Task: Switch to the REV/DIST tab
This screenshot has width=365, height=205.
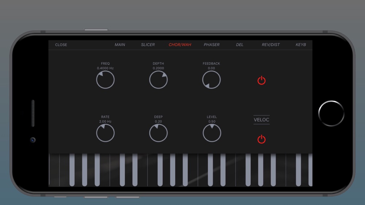Action: point(271,45)
